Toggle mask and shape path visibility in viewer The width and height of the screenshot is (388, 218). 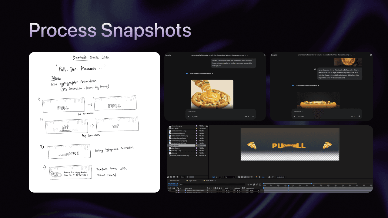tap(245, 177)
